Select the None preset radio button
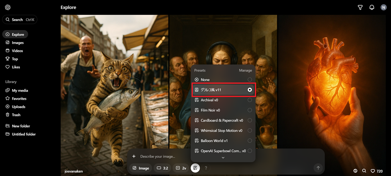This screenshot has height=176, width=391. click(249, 80)
